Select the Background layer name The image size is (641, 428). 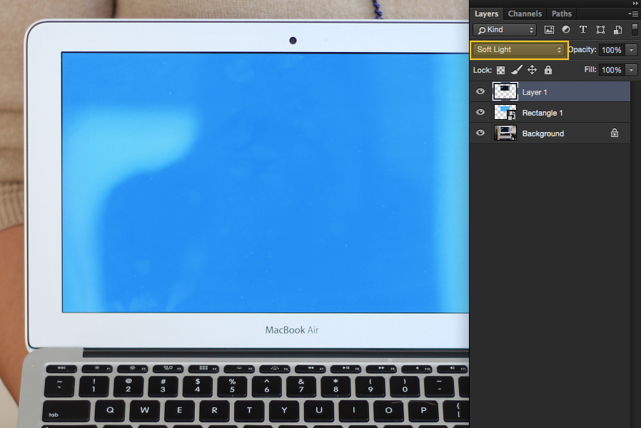[543, 133]
